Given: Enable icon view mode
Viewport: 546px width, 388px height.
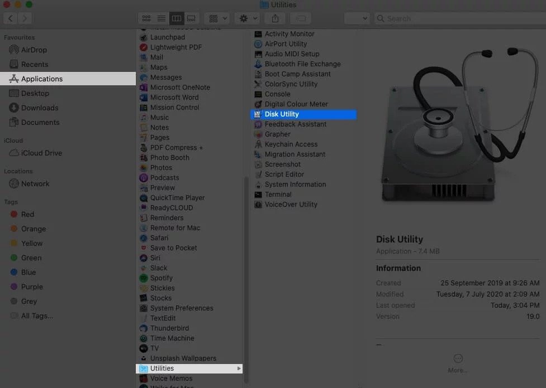Looking at the screenshot, I should click(x=146, y=18).
